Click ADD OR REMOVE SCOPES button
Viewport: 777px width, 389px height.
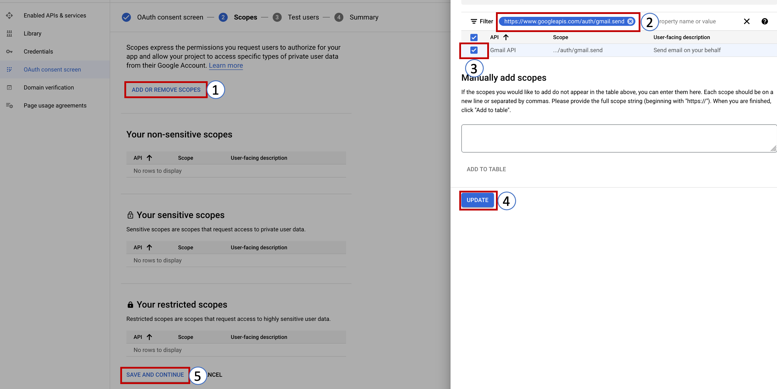click(x=166, y=89)
